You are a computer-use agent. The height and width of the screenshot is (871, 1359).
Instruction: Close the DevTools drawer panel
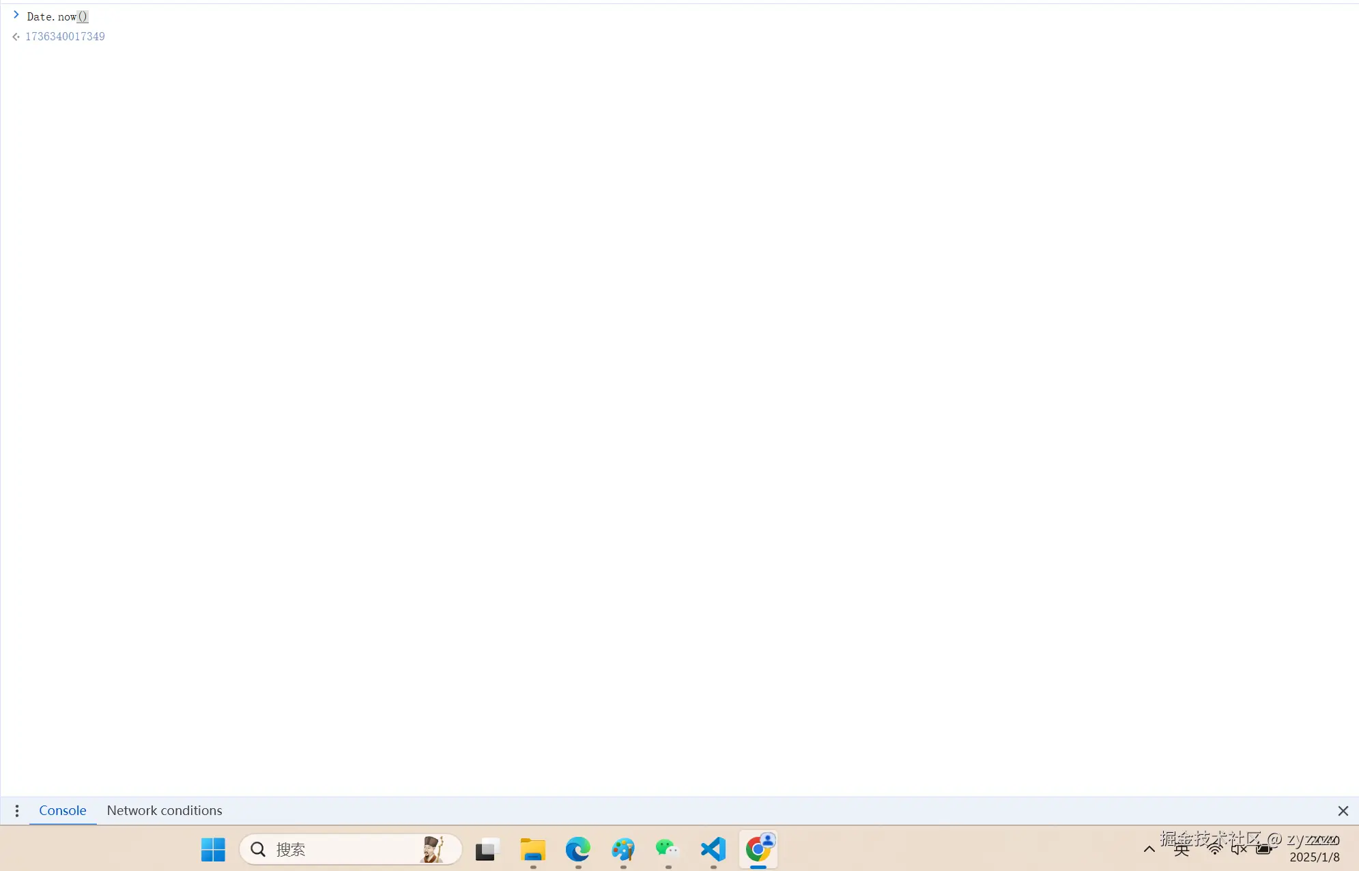(x=1343, y=811)
